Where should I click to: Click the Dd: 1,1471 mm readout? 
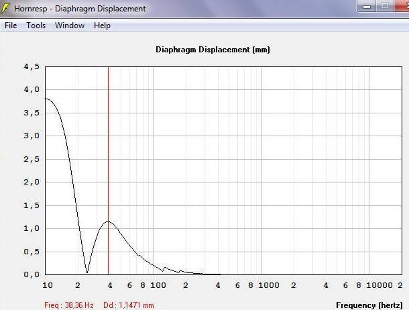(x=129, y=305)
